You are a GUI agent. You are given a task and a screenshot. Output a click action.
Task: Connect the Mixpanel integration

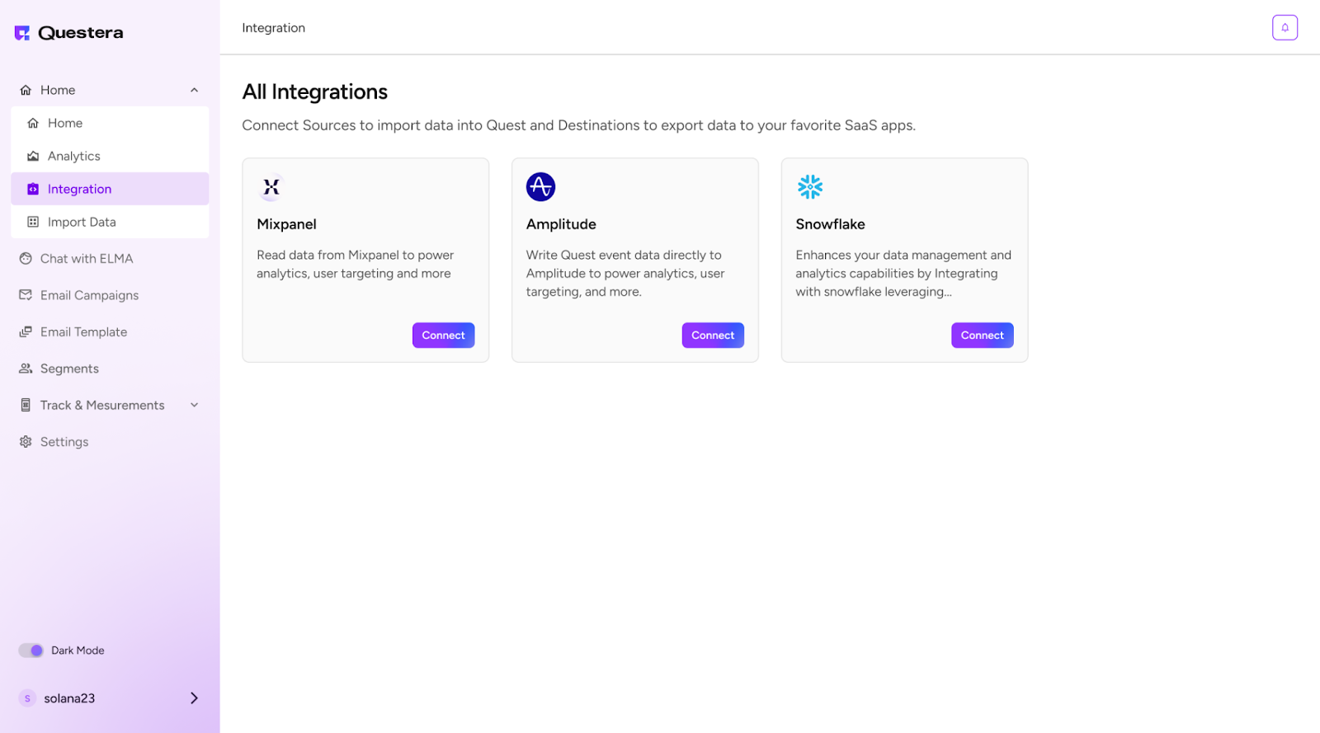click(x=443, y=336)
